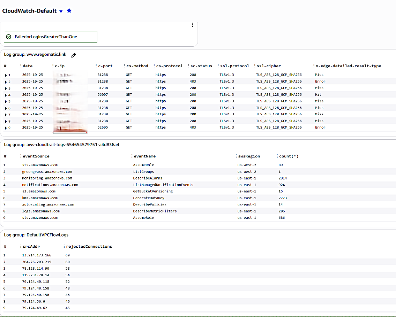Viewport: 396px width, 317px height.
Task: Expand log row 4 with the Hit result
Action: click(x=6, y=95)
